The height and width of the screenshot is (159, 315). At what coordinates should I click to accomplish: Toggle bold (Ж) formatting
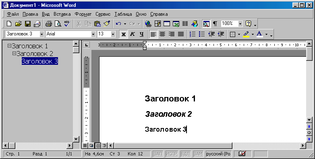coord(124,34)
